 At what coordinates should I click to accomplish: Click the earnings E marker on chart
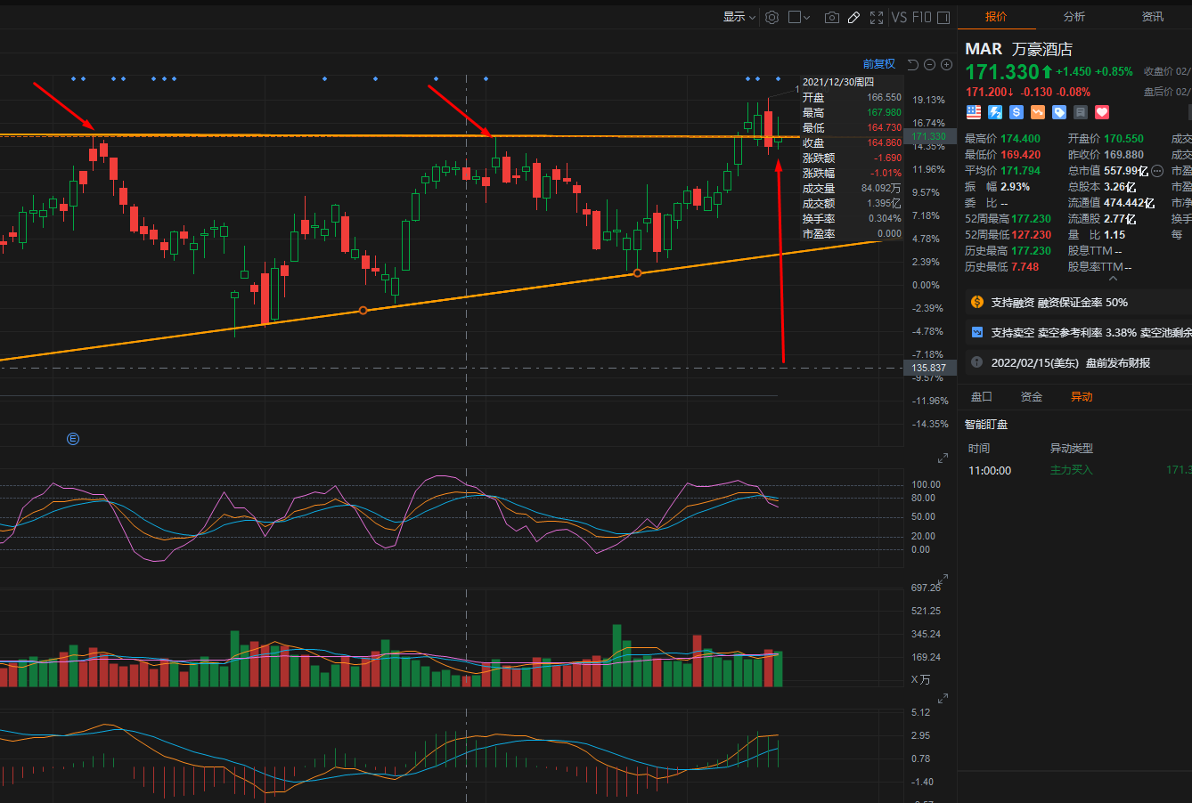(x=73, y=439)
